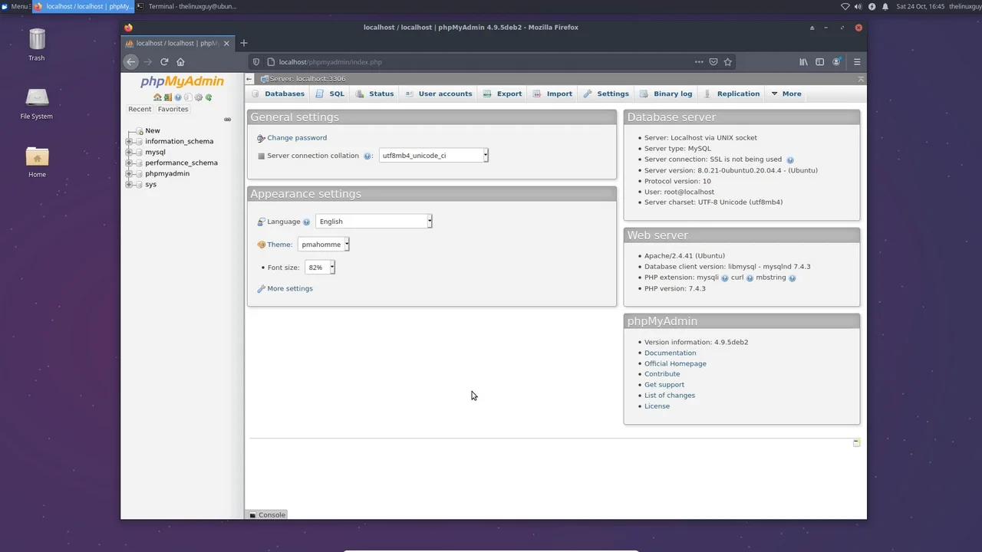Viewport: 982px width, 552px height.
Task: Click the help icon next to the SSL warning
Action: pos(789,159)
